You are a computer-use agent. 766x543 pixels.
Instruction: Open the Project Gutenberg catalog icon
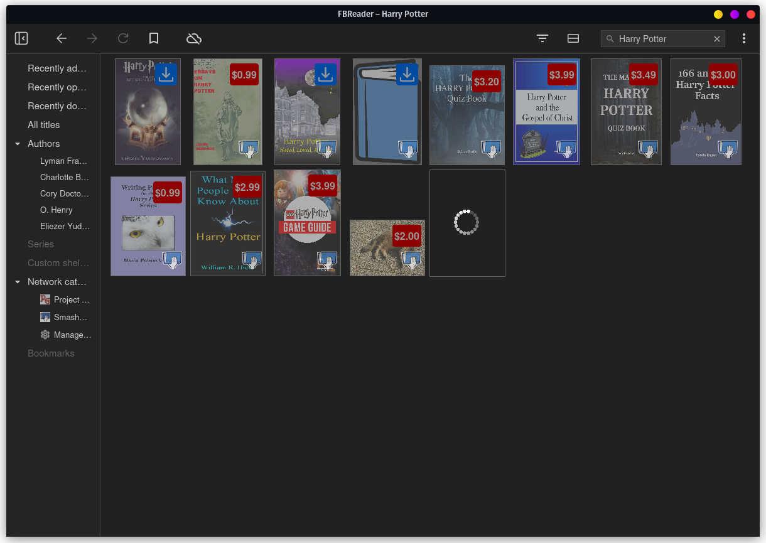[x=45, y=299]
